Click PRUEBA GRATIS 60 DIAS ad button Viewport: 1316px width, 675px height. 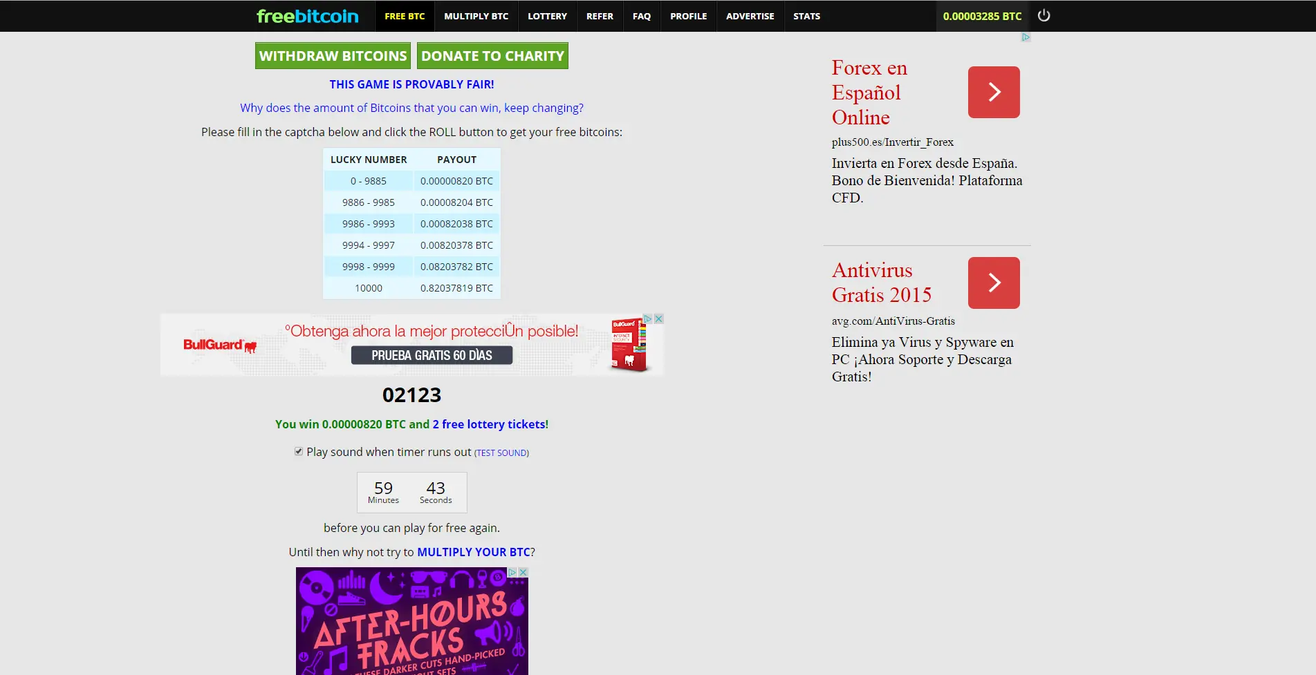pos(432,355)
